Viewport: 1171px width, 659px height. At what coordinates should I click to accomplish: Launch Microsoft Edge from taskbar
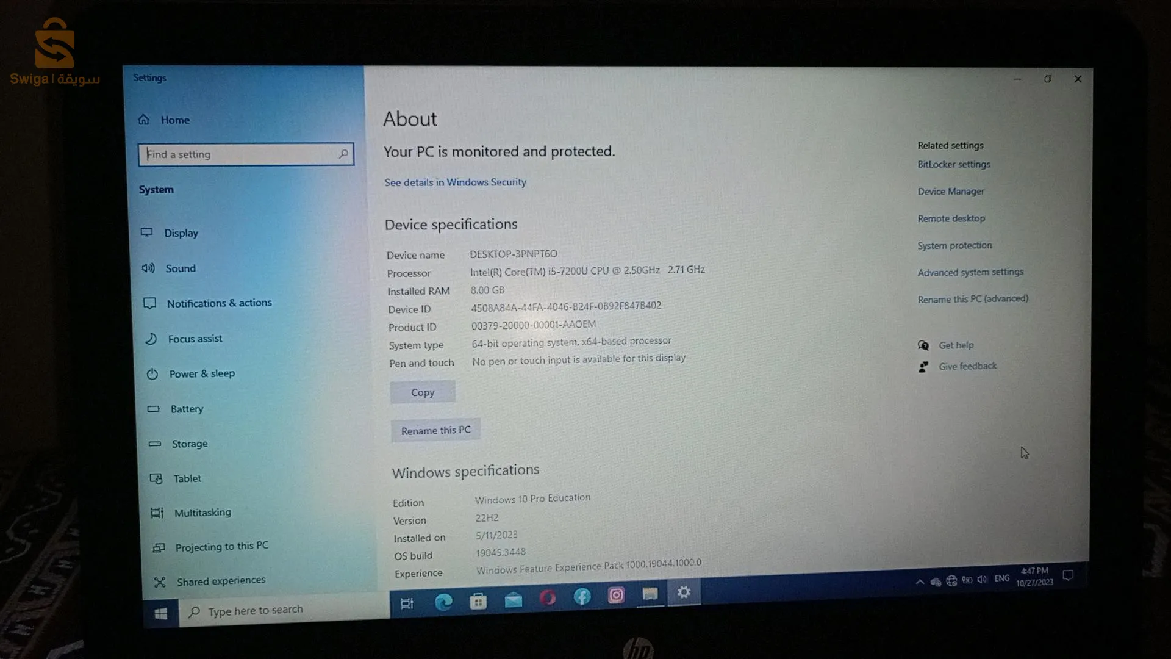pyautogui.click(x=443, y=602)
